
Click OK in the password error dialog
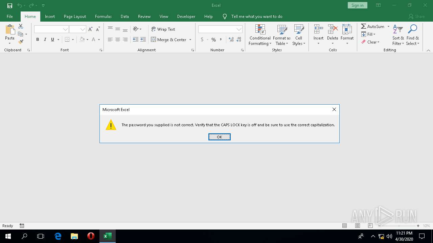pyautogui.click(x=219, y=137)
